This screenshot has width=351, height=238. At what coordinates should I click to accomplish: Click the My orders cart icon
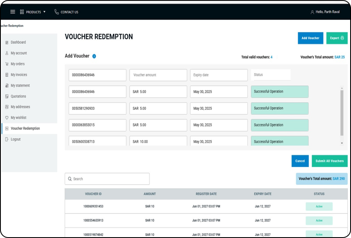[7, 64]
